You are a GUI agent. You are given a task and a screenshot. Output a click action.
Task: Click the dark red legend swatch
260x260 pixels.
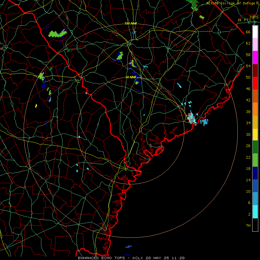pyautogui.click(x=255, y=70)
